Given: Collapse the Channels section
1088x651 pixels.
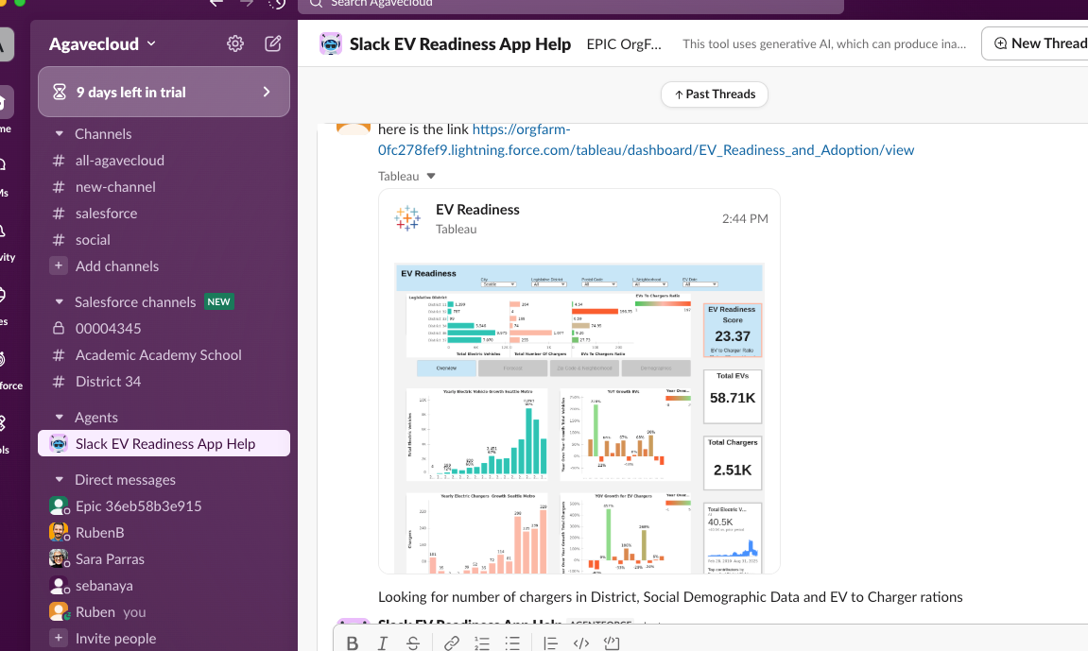Looking at the screenshot, I should 59,133.
